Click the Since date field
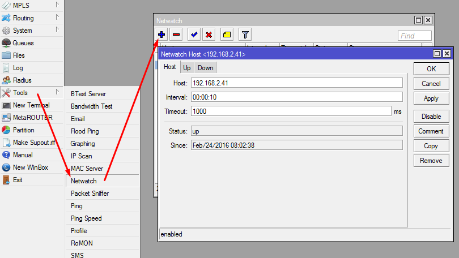 [x=297, y=145]
